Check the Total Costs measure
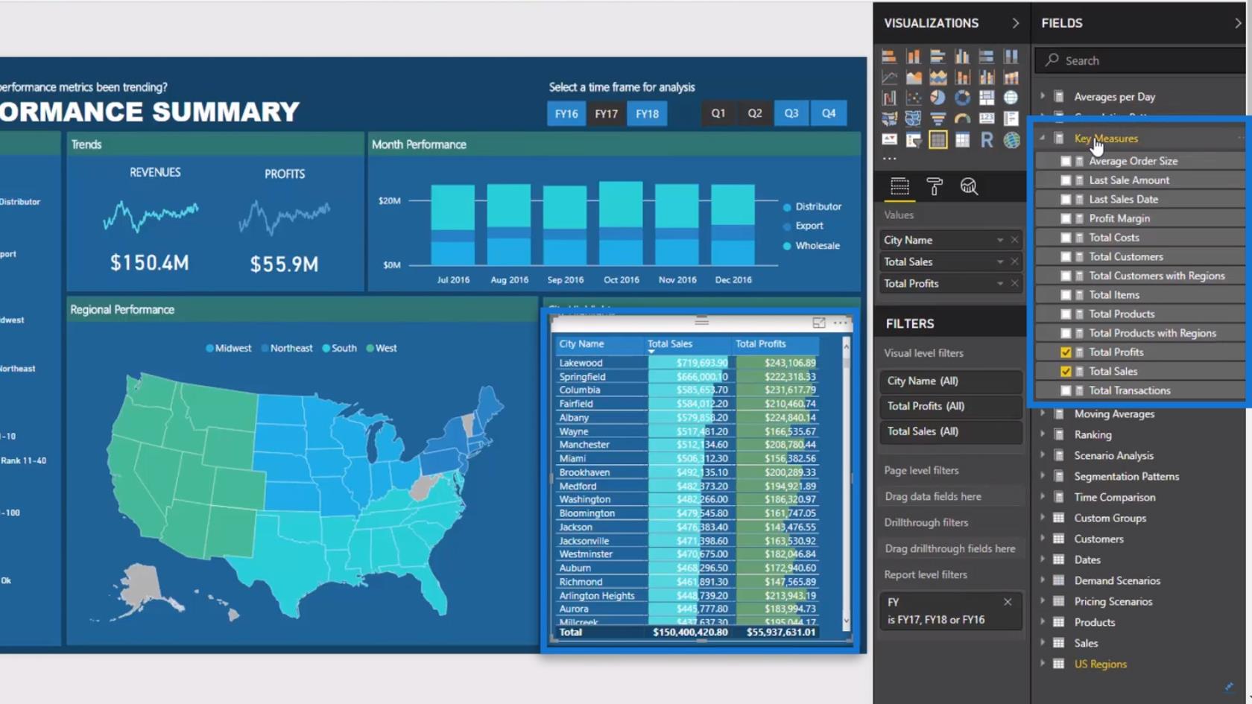This screenshot has width=1252, height=704. point(1066,238)
